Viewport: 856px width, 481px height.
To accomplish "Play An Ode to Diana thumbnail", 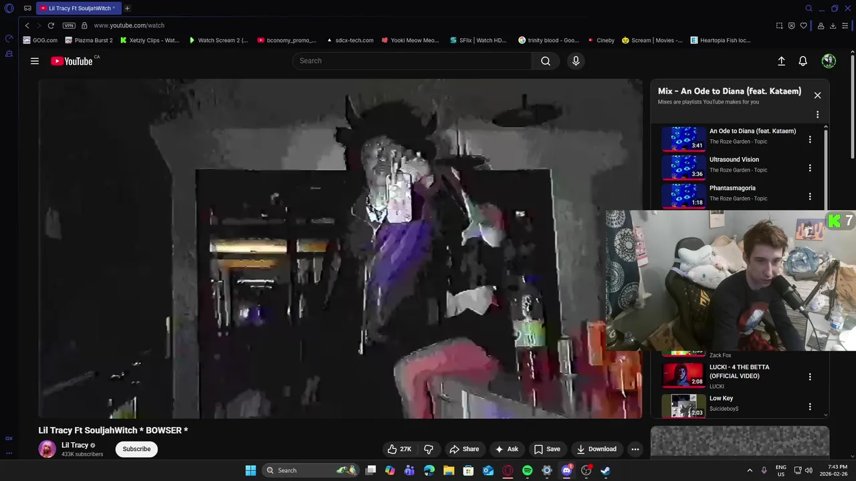I will (x=683, y=139).
